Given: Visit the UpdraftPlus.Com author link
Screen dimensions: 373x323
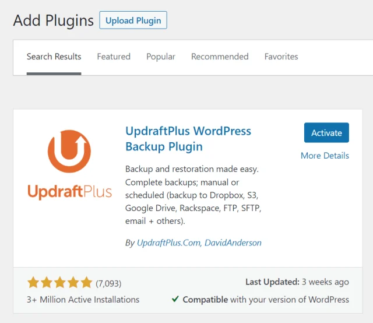Looking at the screenshot, I should point(168,243).
